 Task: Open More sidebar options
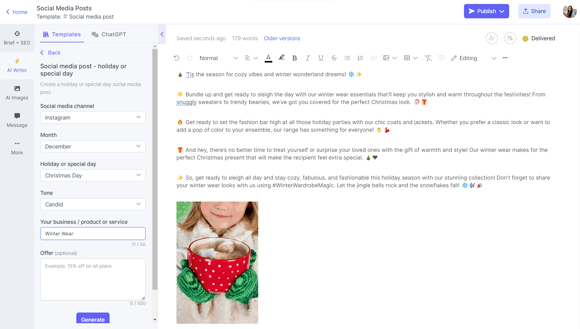17,148
